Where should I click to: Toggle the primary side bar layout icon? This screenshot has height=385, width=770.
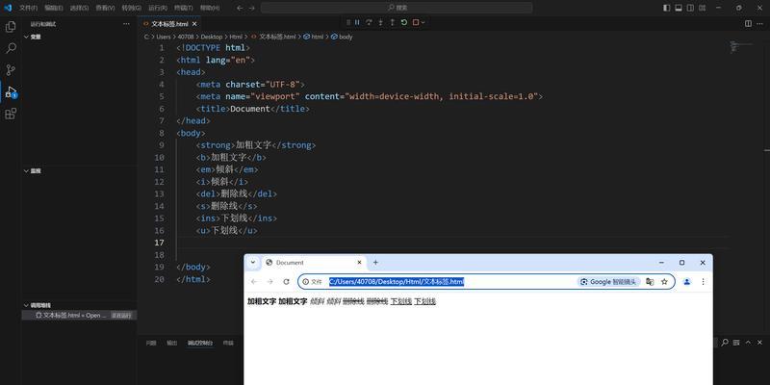(666, 8)
